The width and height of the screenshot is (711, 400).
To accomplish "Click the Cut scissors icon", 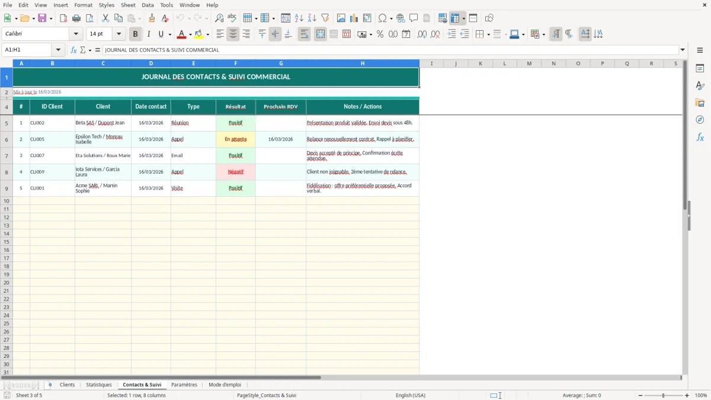I will click(x=105, y=18).
